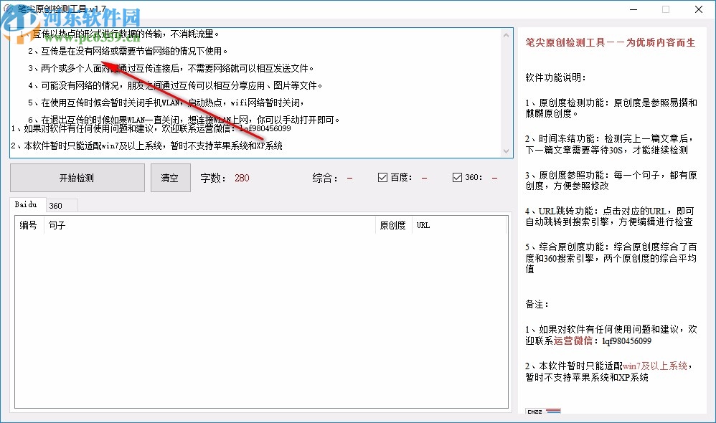
Task: Click the URL跳转功能 description text
Action: [610, 217]
